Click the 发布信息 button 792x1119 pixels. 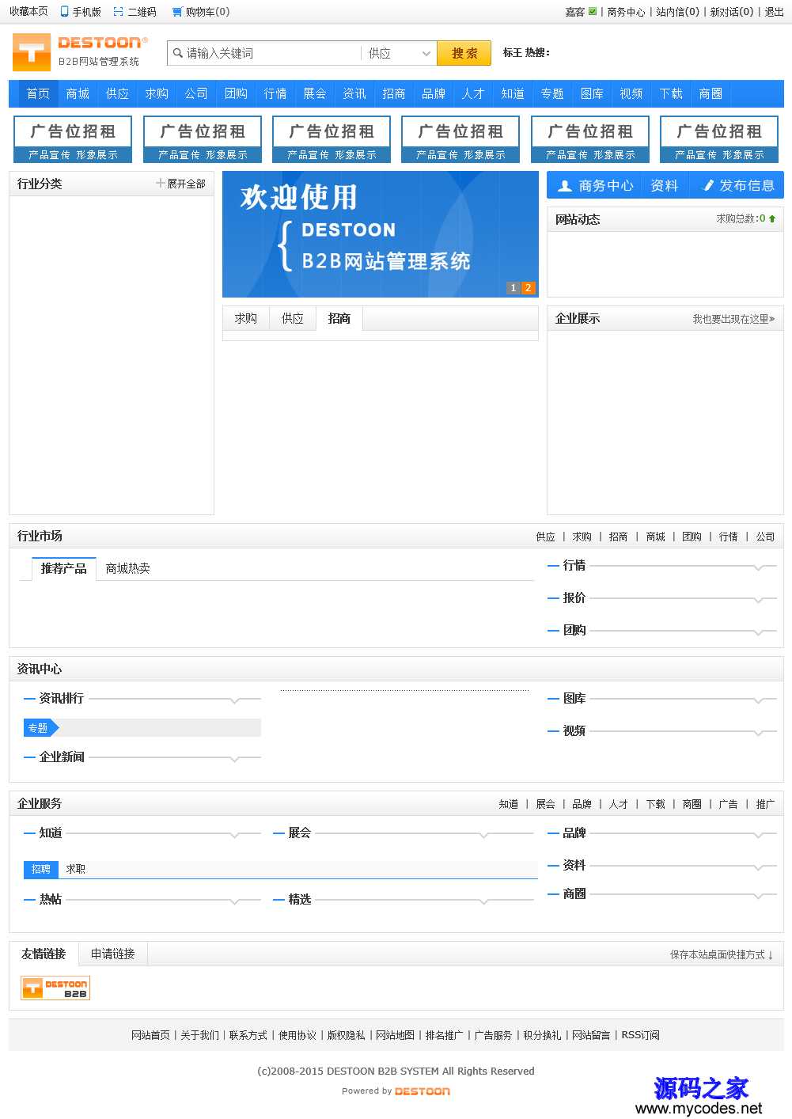[x=737, y=186]
